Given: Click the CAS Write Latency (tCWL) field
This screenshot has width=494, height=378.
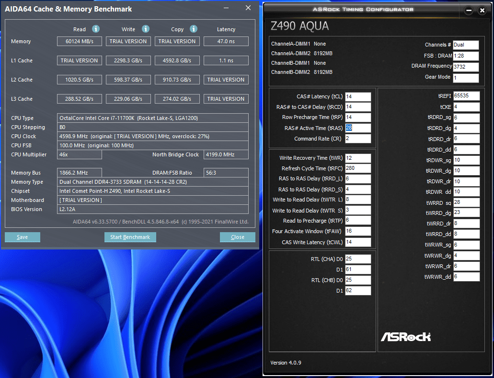Looking at the screenshot, I should coord(358,242).
